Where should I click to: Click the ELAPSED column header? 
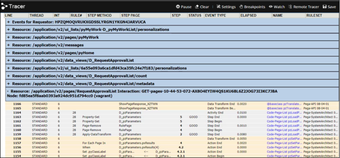[248, 15]
